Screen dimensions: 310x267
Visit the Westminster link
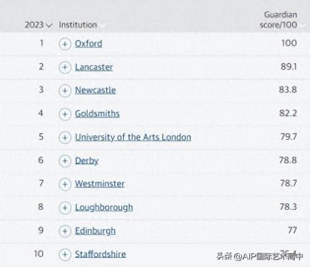[100, 184]
